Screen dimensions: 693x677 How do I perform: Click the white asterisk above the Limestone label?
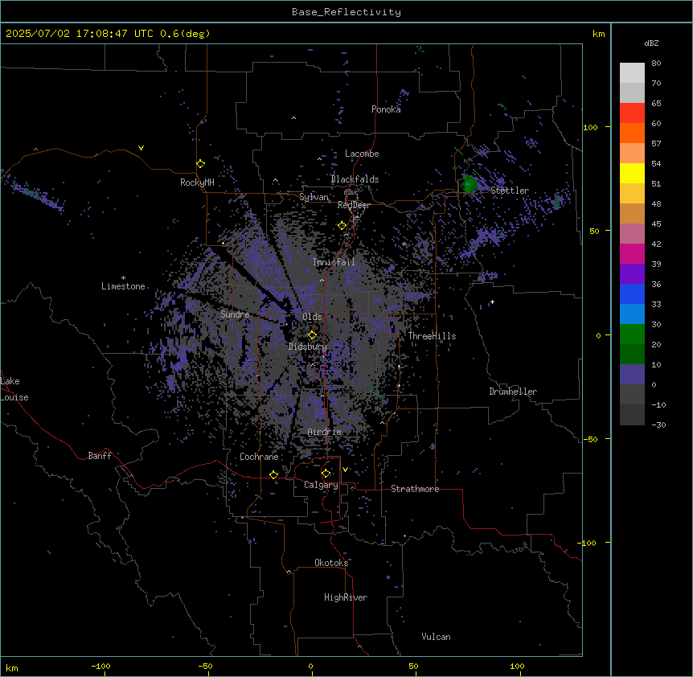[123, 278]
